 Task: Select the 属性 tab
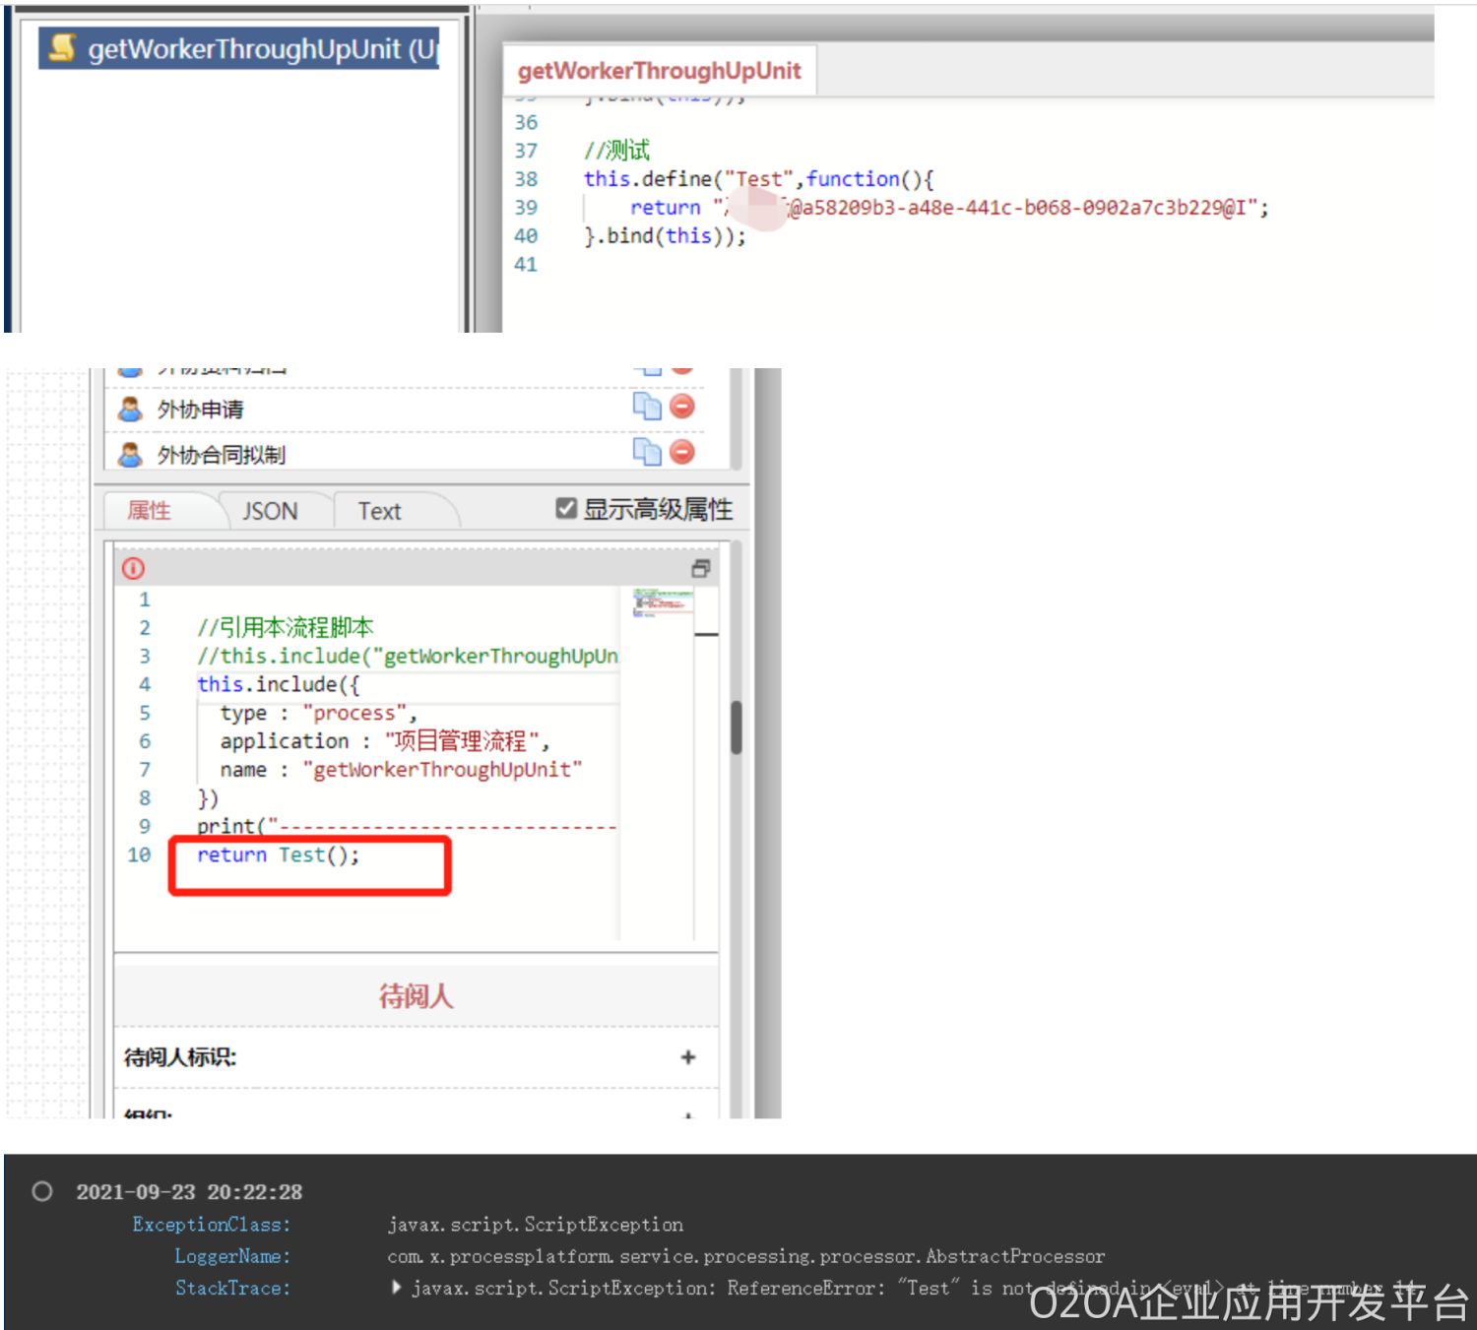[x=150, y=511]
